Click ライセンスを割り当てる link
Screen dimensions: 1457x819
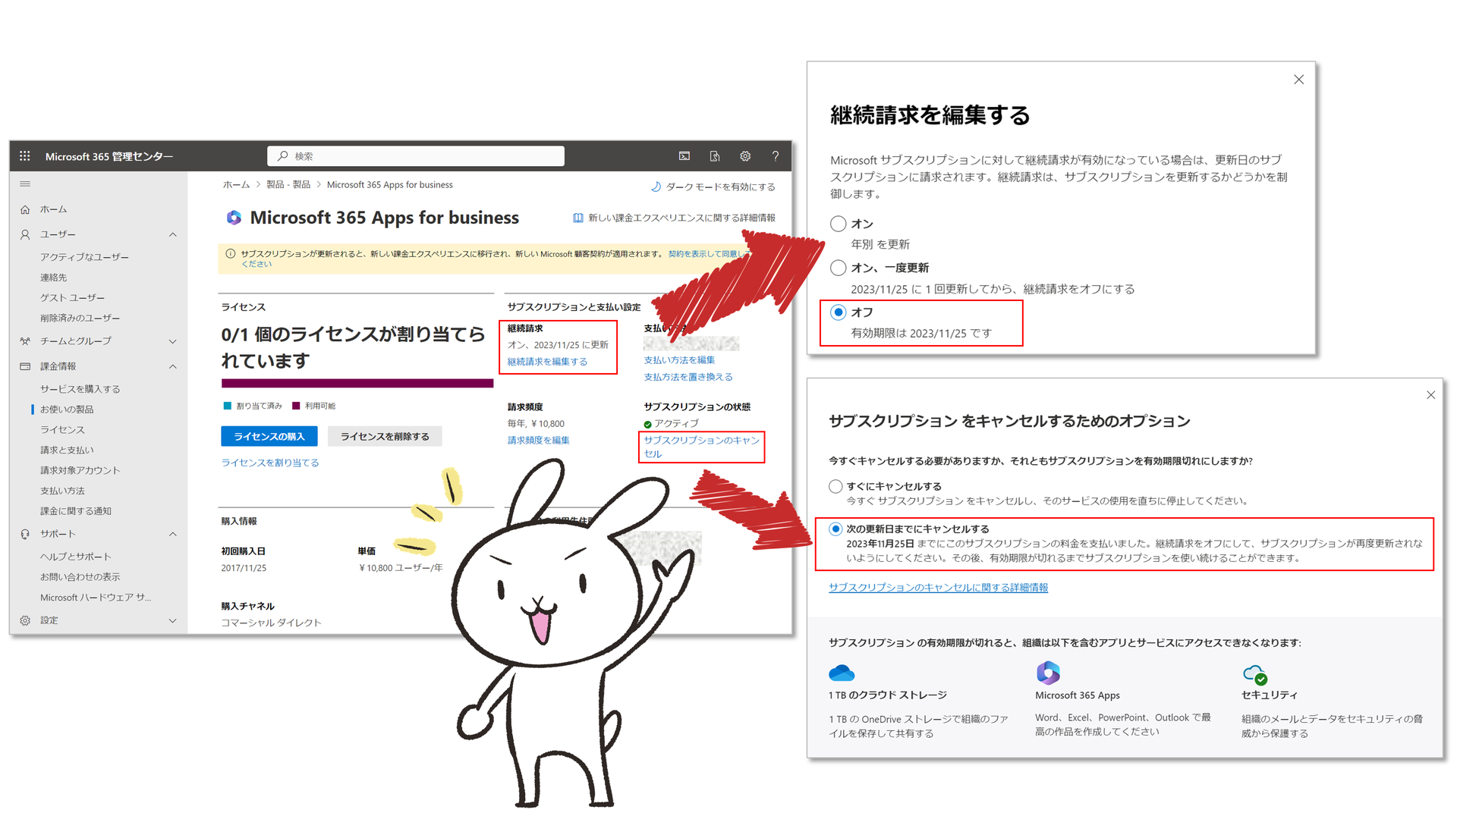(270, 463)
